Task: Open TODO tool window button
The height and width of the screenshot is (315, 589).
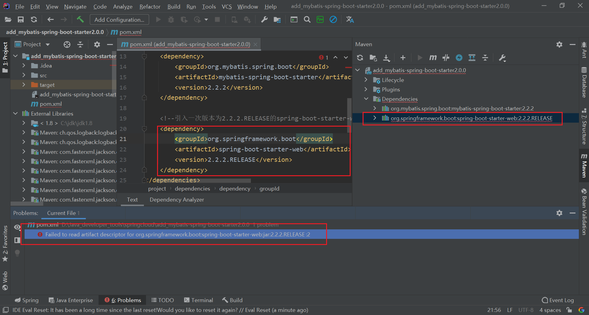Action: click(x=163, y=300)
